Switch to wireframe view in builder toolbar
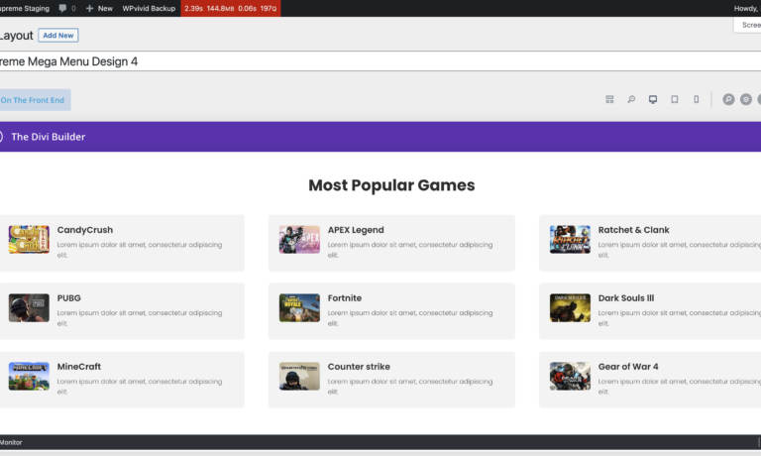The height and width of the screenshot is (456, 761). pos(609,99)
